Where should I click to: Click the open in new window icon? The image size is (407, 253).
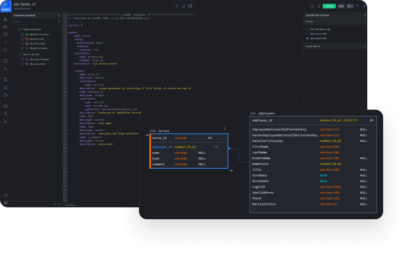312,6
